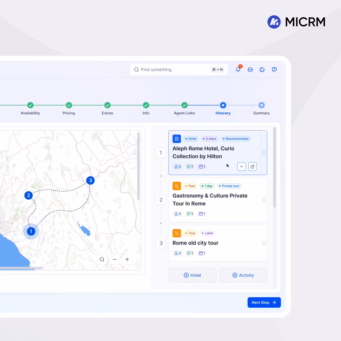Click the Recommended tag on hotel card
The width and height of the screenshot is (341, 341).
pyautogui.click(x=236, y=139)
